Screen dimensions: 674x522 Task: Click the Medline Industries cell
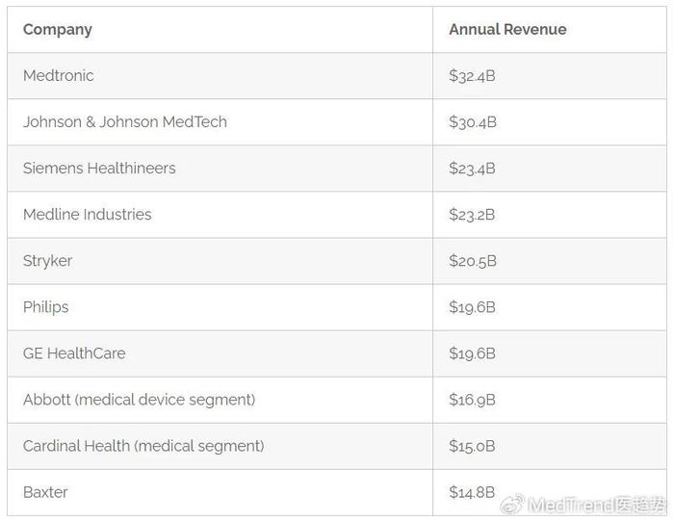[88, 214]
